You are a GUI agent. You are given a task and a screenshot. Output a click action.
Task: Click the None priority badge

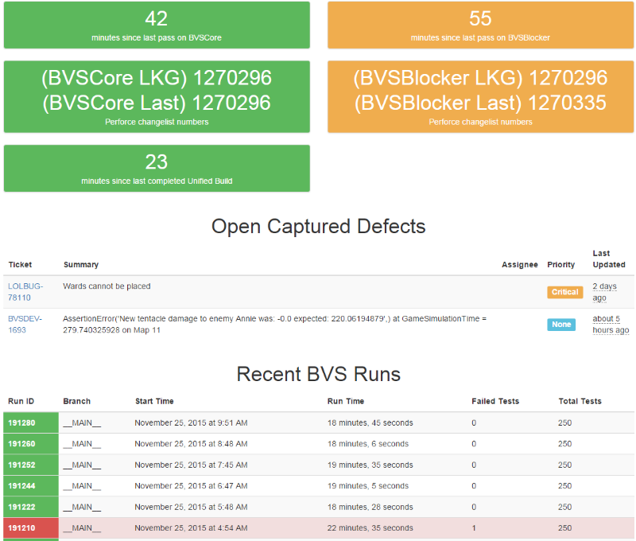pyautogui.click(x=561, y=325)
